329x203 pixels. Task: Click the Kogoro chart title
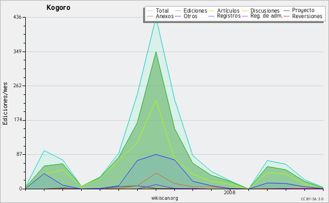click(x=58, y=8)
